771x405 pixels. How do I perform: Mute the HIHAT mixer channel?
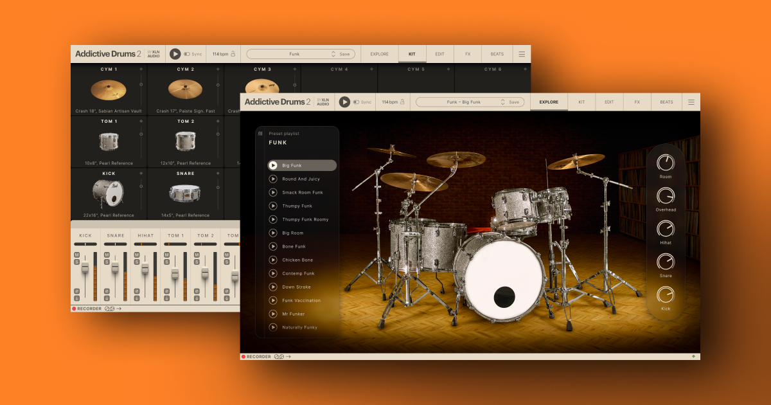point(137,255)
